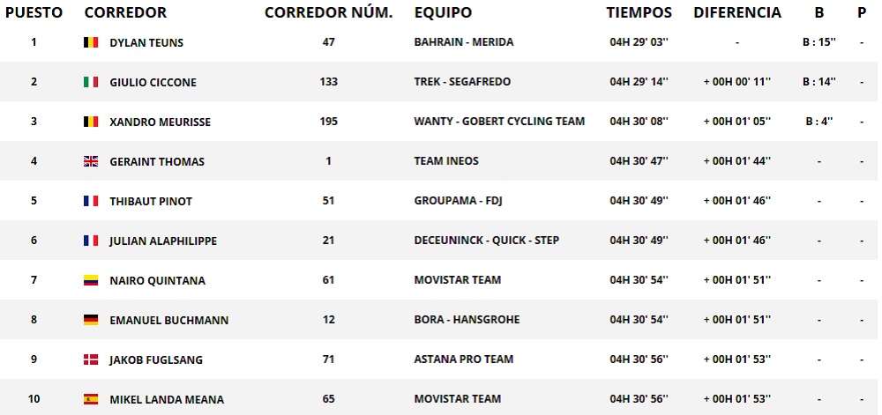Viewport: 882px width, 415px height.
Task: Click the Belgian flag beside Dylan Teuns
Action: click(x=91, y=42)
